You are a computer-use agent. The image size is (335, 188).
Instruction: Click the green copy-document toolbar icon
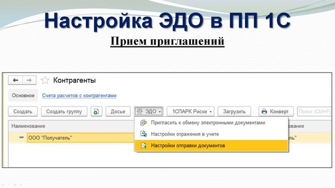point(96,111)
